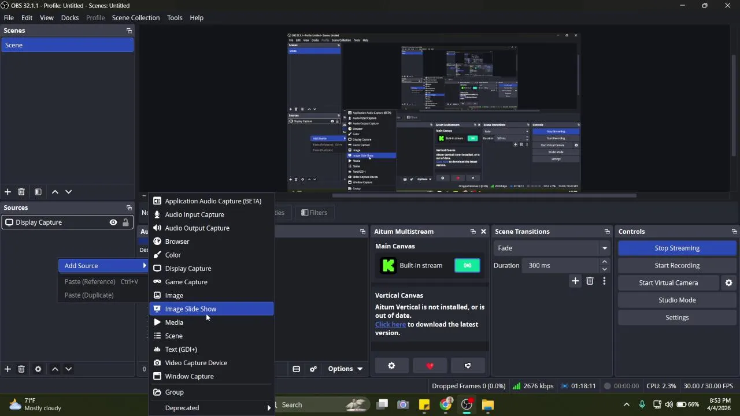Toggle Built-in stream live button
The width and height of the screenshot is (740, 416).
[467, 266]
